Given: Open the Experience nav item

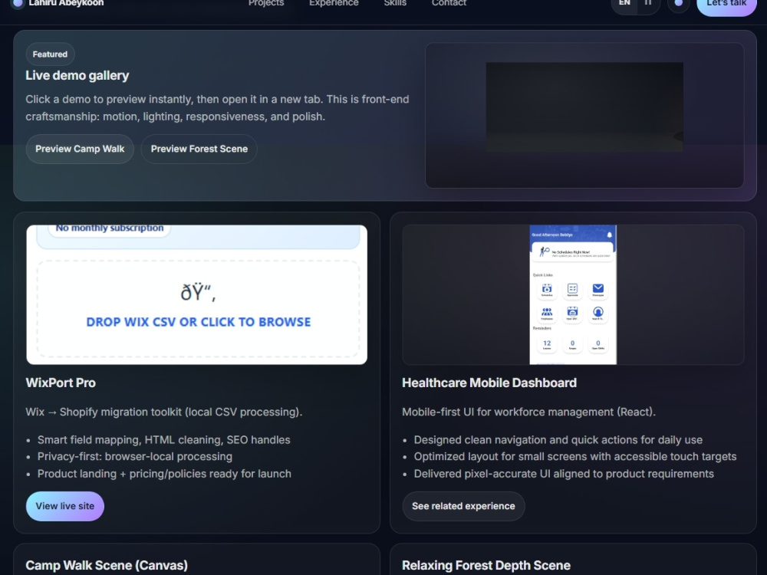Looking at the screenshot, I should [334, 3].
